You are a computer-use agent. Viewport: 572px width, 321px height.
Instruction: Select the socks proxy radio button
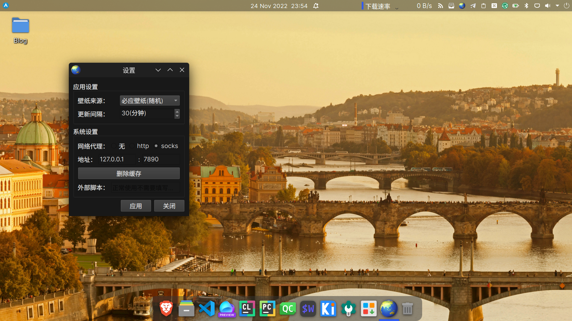(x=156, y=146)
